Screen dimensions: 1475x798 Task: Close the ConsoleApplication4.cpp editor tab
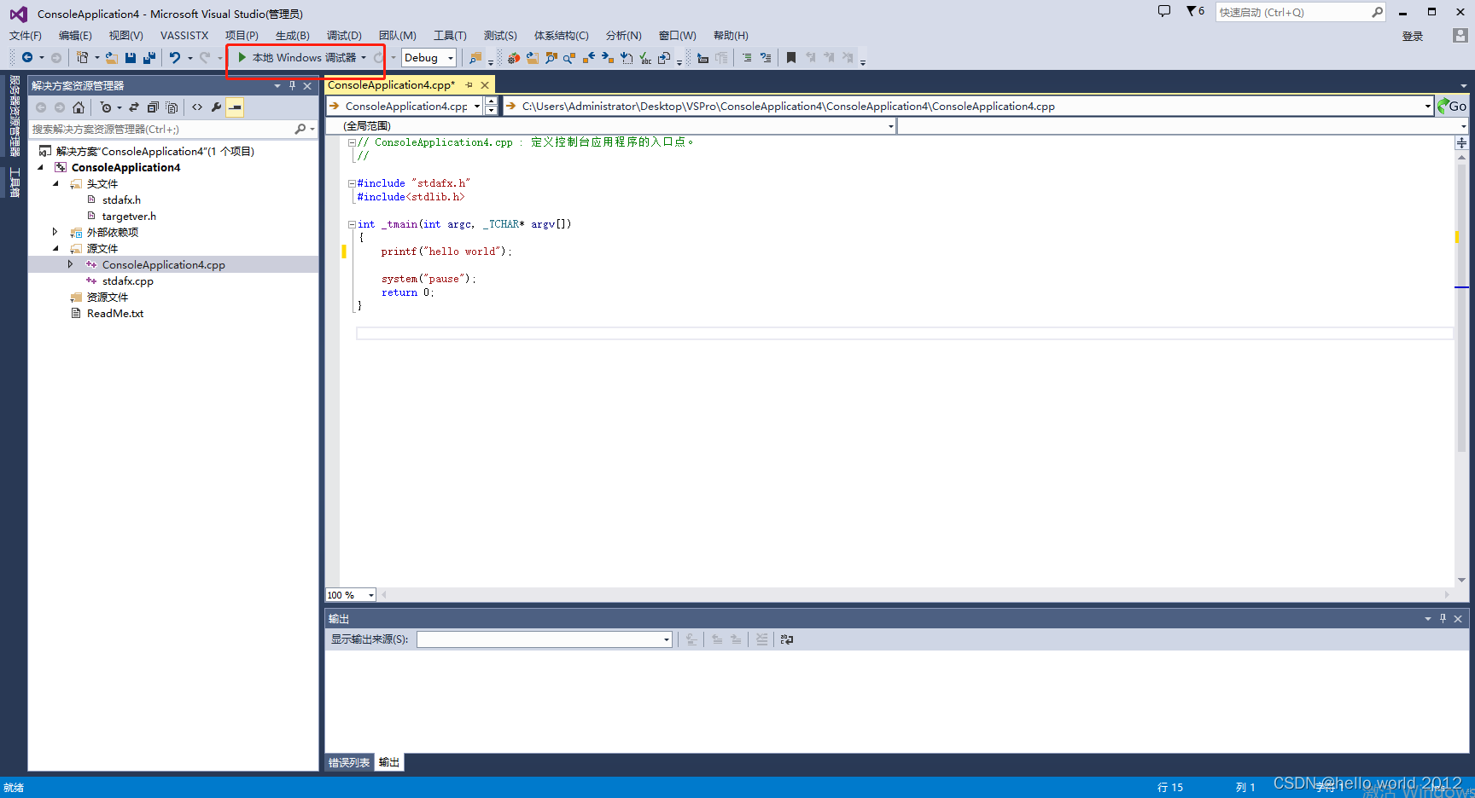(x=485, y=85)
